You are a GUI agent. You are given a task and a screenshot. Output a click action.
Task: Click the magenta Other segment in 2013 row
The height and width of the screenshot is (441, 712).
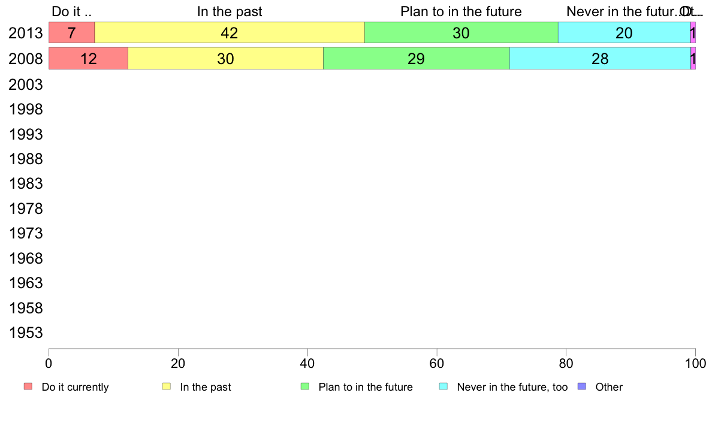tap(693, 33)
